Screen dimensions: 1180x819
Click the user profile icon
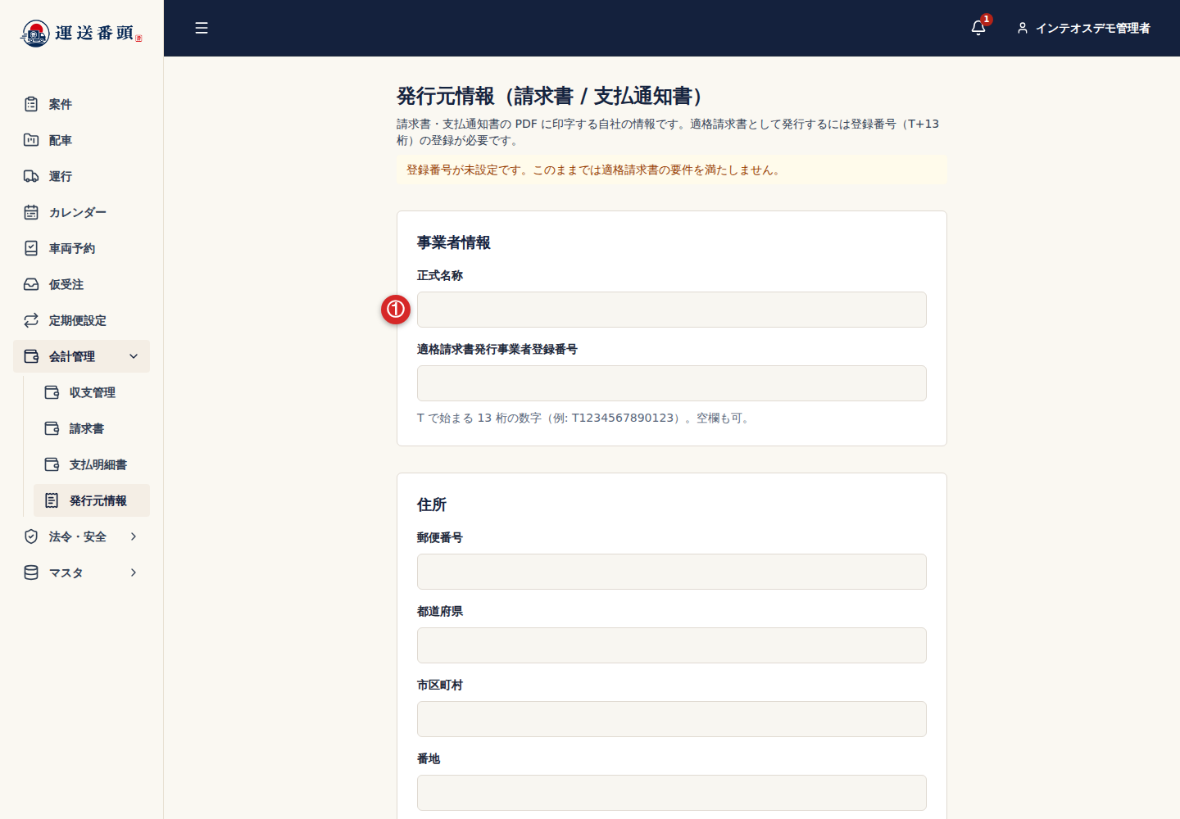(1023, 28)
